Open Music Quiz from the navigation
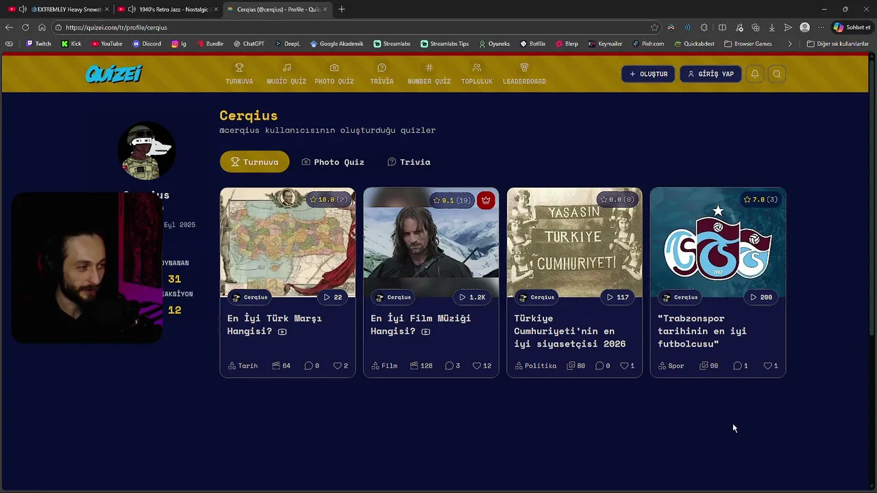 [286, 74]
